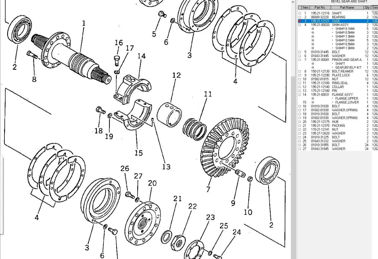Select part number 195-27-12620
The height and width of the screenshot is (259, 378).
tap(320, 133)
